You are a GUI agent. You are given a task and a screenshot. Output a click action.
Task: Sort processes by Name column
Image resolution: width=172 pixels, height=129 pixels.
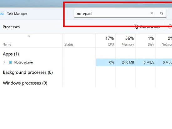(7, 44)
